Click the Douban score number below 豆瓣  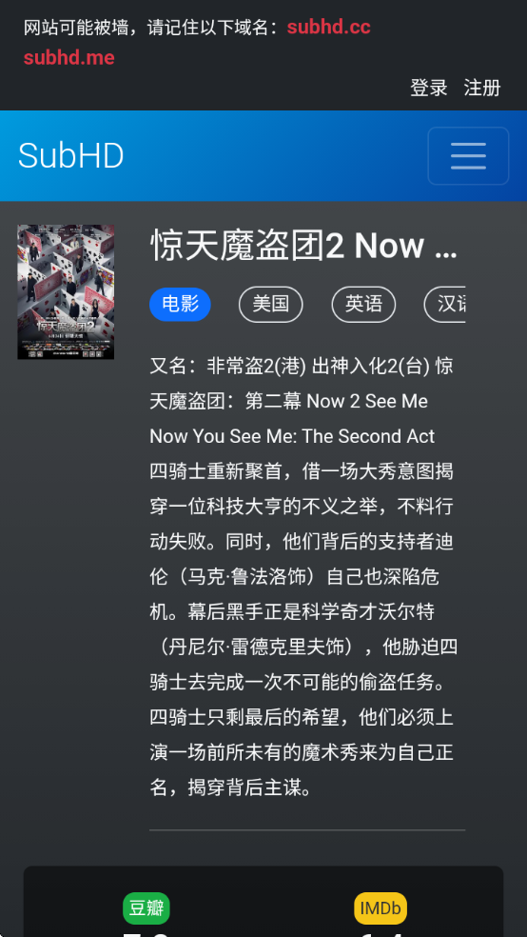(x=146, y=933)
